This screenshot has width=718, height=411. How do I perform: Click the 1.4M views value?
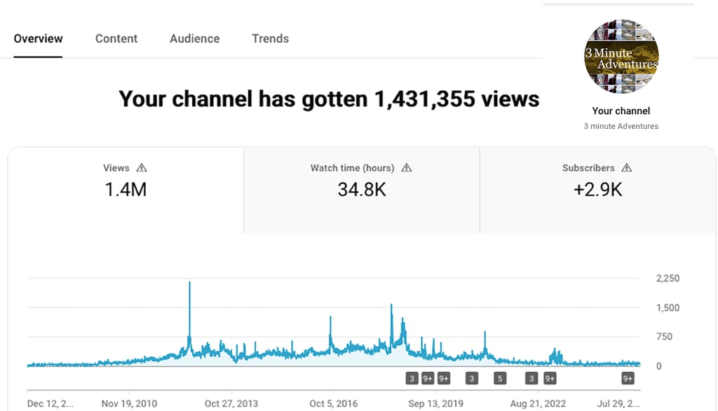[126, 190]
